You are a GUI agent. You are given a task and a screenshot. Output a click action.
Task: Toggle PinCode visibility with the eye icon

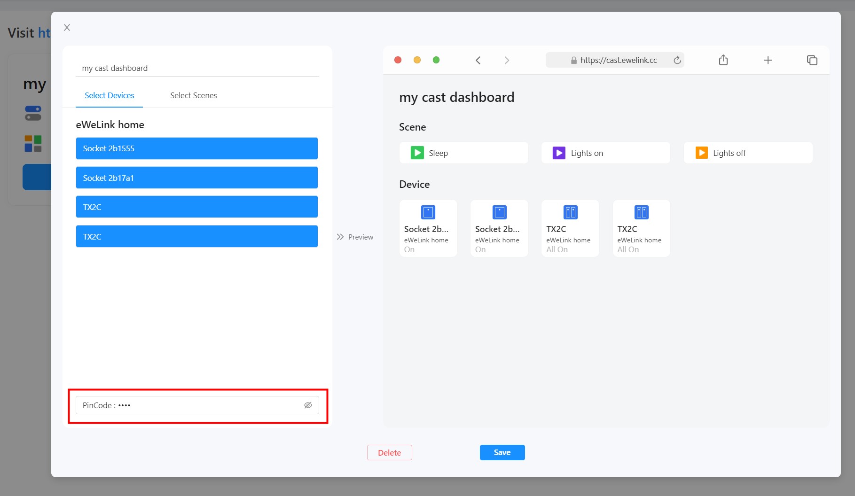[308, 405]
